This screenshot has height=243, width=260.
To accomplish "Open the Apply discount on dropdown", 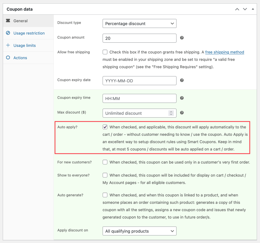I will pyautogui.click(x=139, y=231).
